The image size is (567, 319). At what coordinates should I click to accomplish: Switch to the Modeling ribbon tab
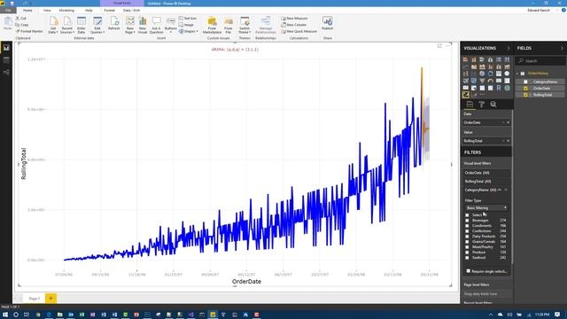pyautogui.click(x=66, y=11)
